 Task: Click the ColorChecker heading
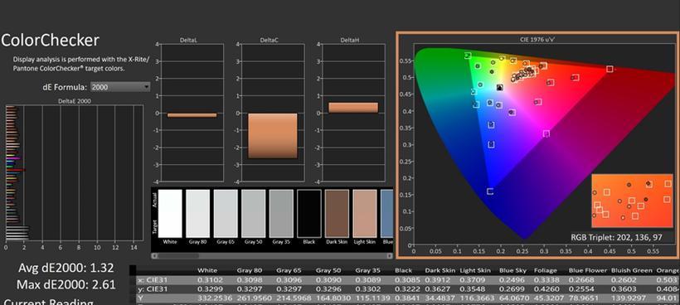coord(51,41)
